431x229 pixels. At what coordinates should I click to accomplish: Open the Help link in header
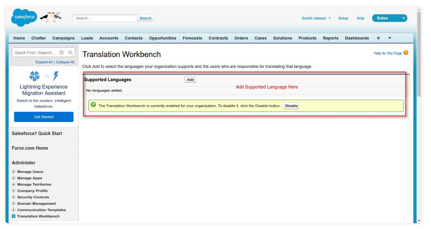pyautogui.click(x=360, y=18)
